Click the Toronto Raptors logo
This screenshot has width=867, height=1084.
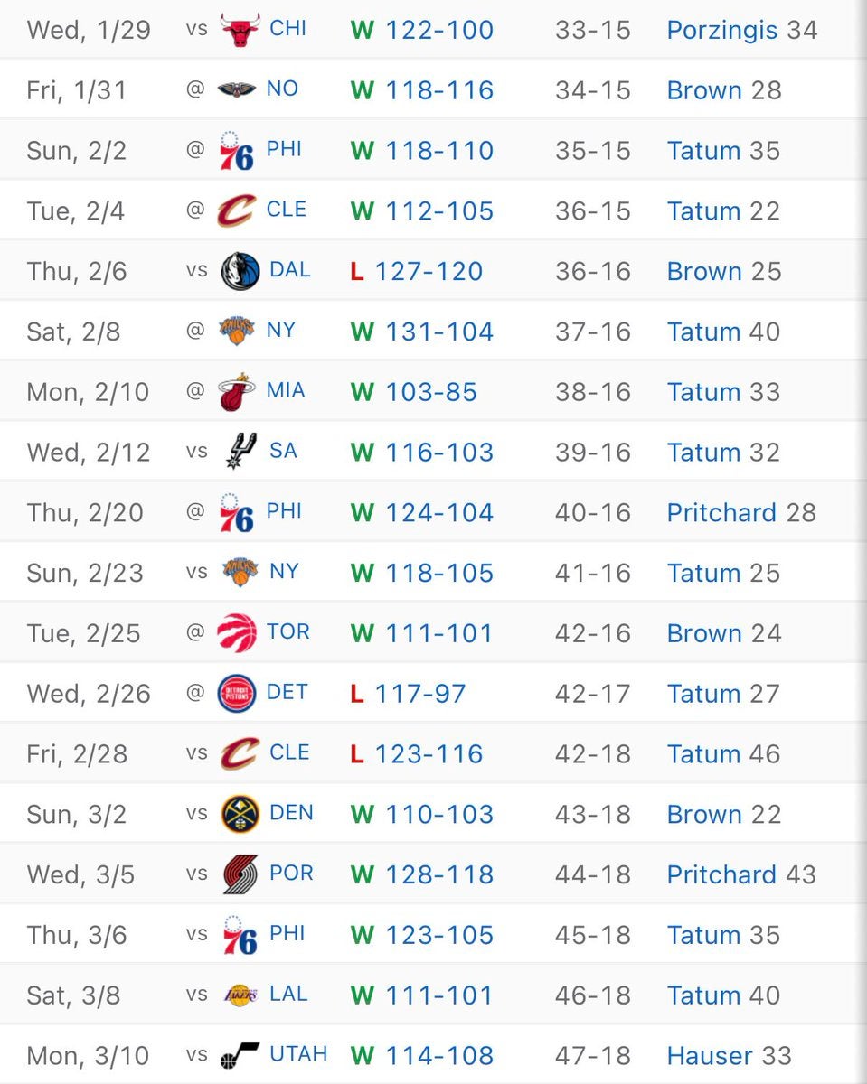238,633
